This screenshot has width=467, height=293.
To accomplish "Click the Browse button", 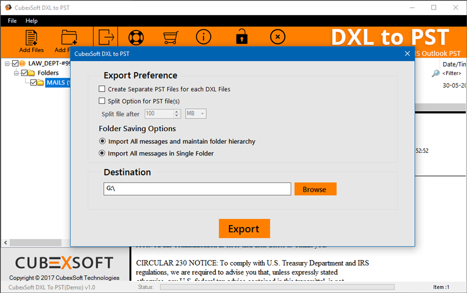I will tap(315, 189).
